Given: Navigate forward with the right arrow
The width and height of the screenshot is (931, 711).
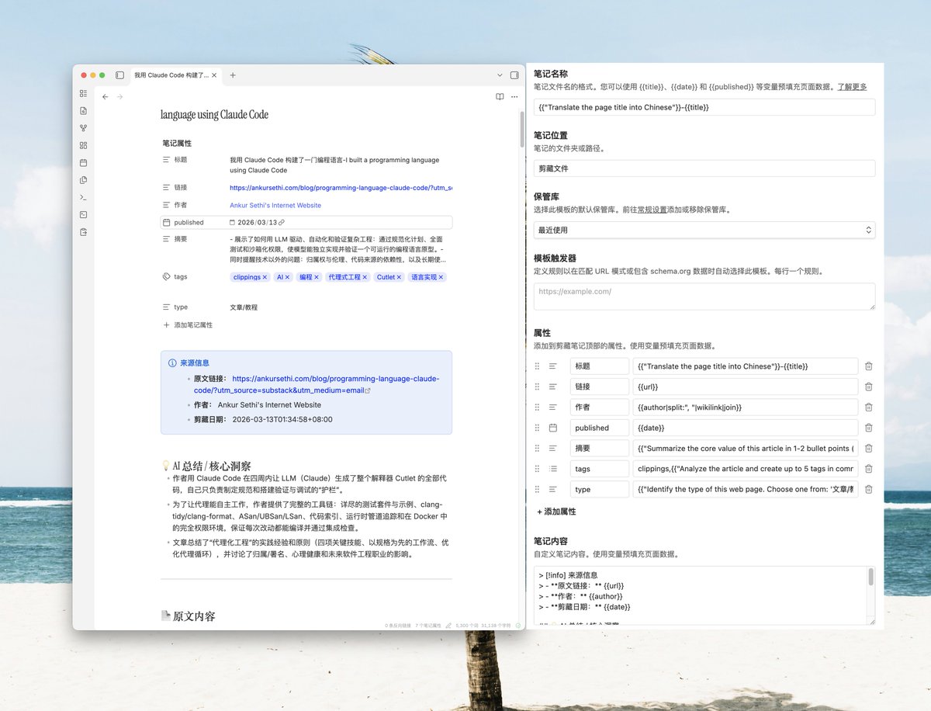Looking at the screenshot, I should tap(119, 97).
